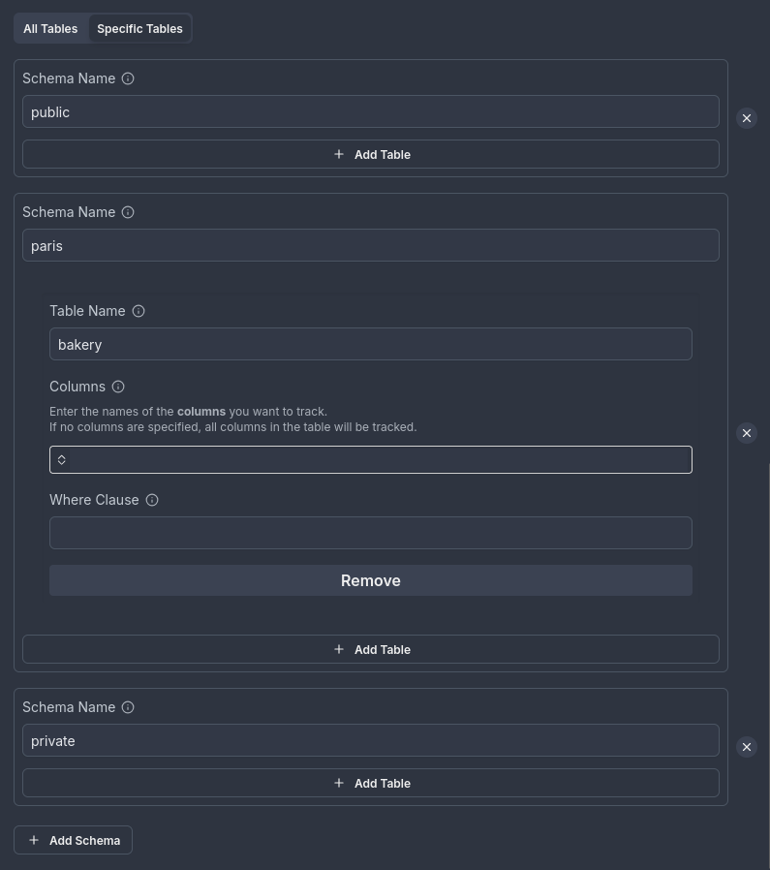Focus the empty Where Clause input field
The image size is (770, 870).
(371, 532)
